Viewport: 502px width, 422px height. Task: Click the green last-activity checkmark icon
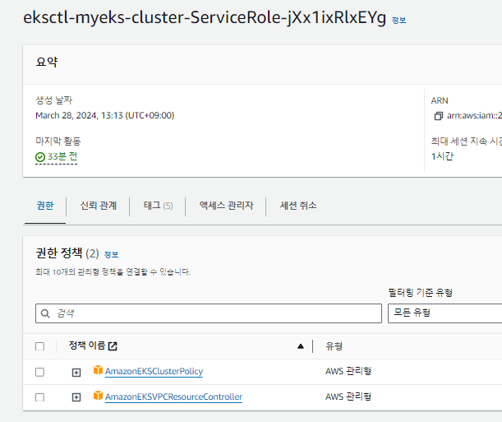coord(40,156)
